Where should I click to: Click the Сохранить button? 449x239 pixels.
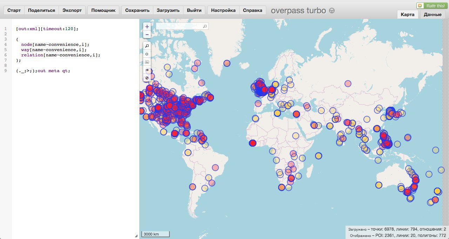137,10
